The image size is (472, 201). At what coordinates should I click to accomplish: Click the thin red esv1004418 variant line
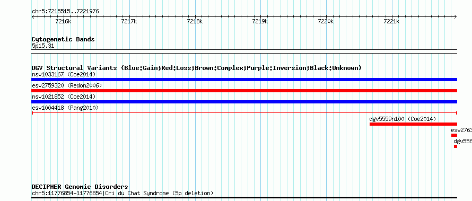pyautogui.click(x=244, y=113)
